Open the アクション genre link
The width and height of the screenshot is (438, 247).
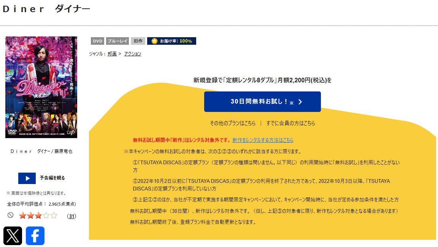coord(132,53)
